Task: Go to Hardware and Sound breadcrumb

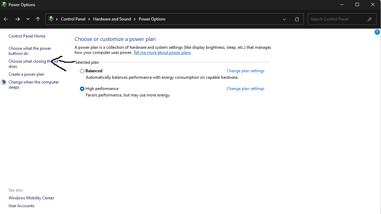Action: [x=112, y=19]
